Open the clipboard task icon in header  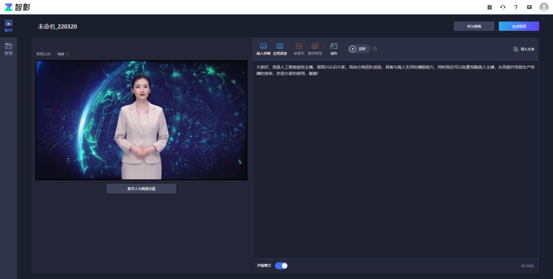[x=490, y=7]
